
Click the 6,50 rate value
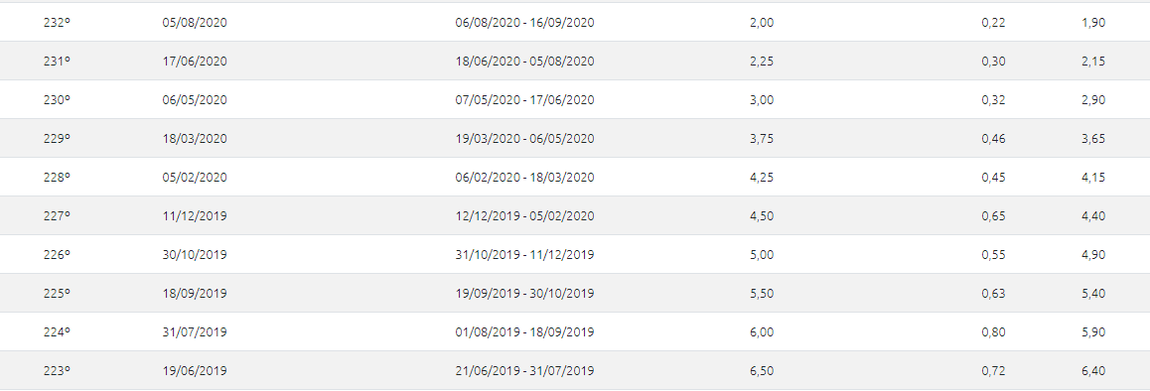(762, 372)
